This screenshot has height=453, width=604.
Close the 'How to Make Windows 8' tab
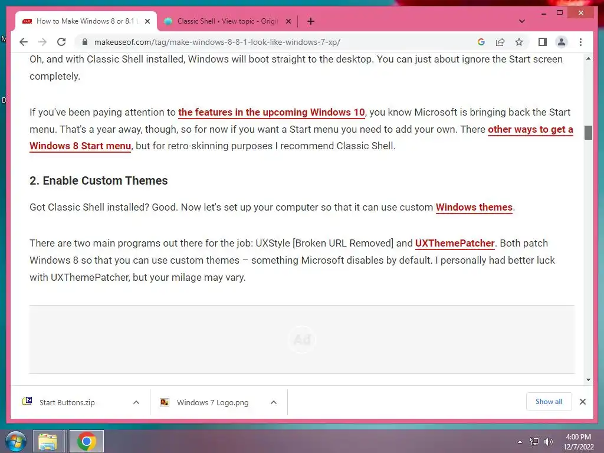point(147,21)
